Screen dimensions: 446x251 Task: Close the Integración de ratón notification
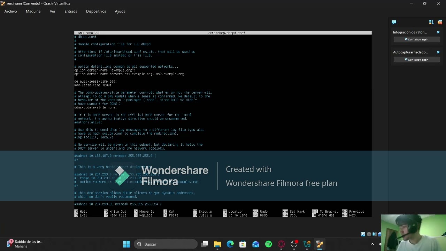tap(438, 32)
